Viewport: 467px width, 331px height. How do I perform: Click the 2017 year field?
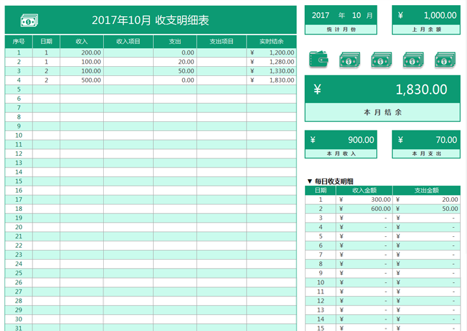click(320, 15)
